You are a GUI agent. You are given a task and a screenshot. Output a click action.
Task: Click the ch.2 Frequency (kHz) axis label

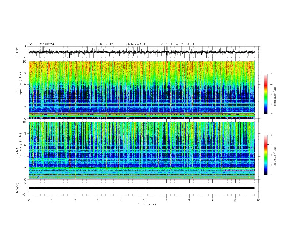click(19, 146)
